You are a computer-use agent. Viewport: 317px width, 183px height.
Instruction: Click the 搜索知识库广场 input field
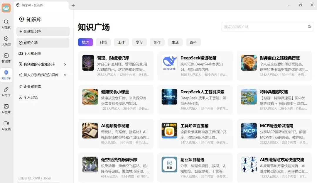(264, 27)
